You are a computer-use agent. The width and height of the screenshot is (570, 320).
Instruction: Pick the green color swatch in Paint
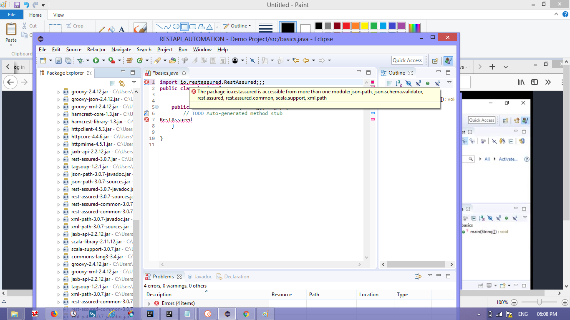click(x=374, y=26)
